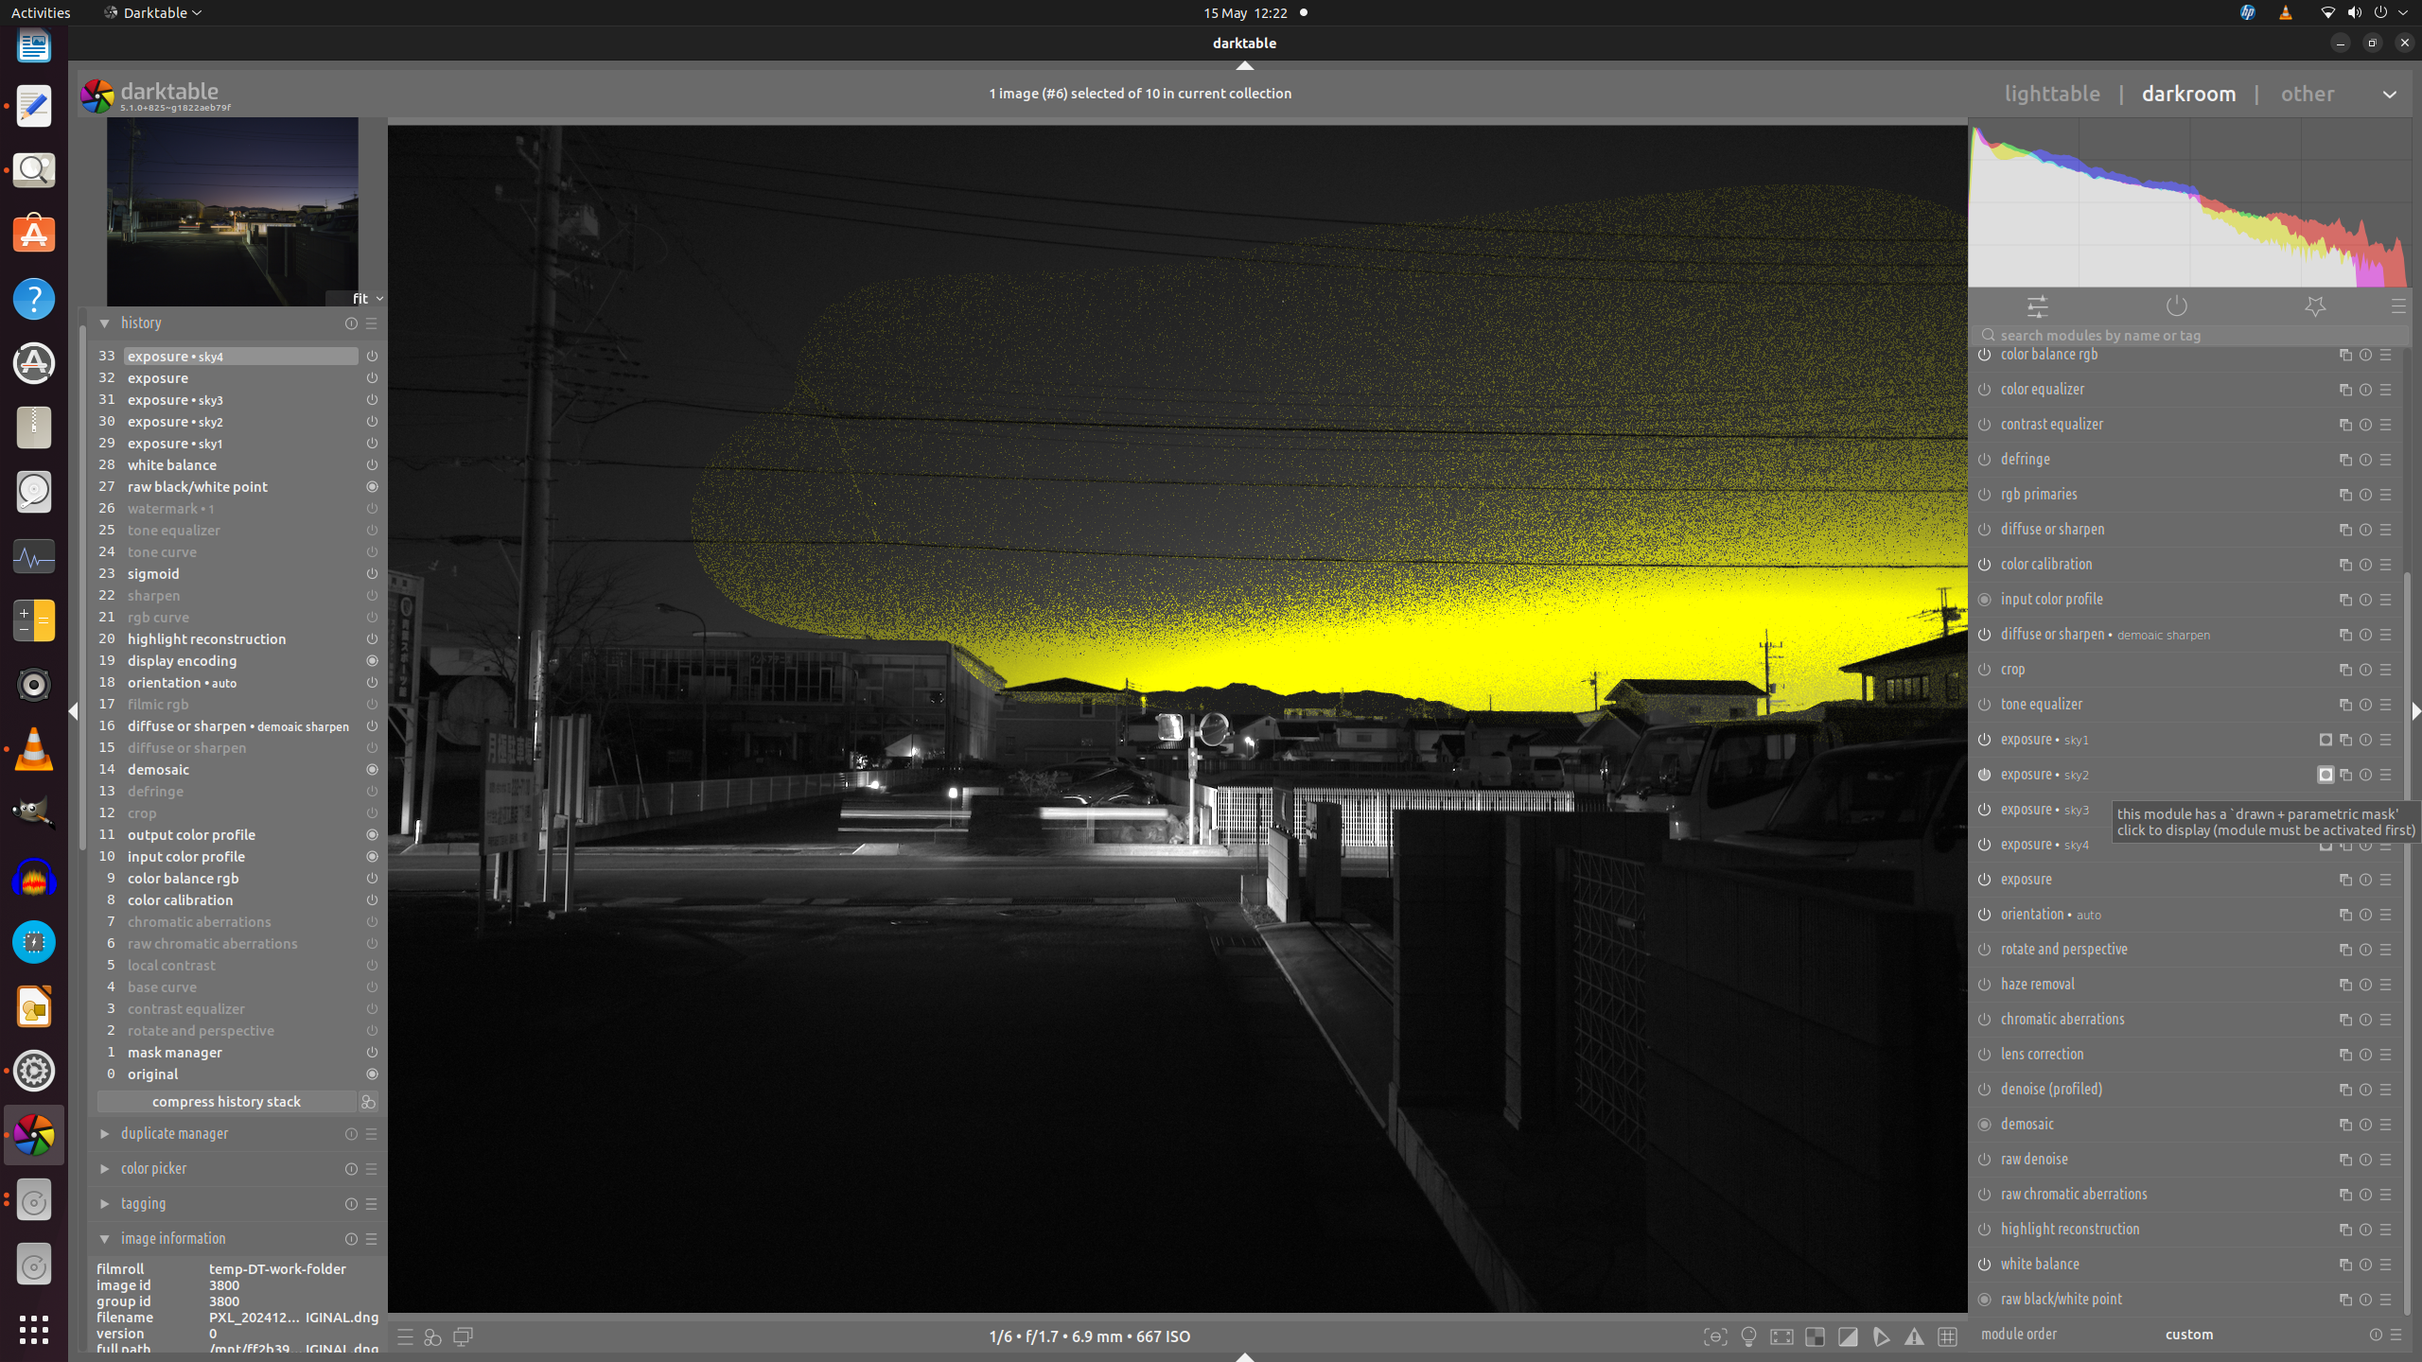
Task: Toggle lens correction module power button
Action: click(1985, 1055)
